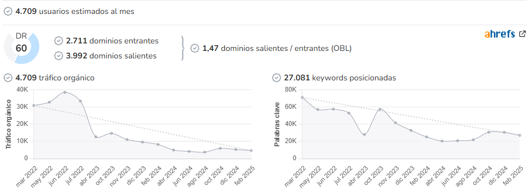Click '4.709 usuarios estimados al mes' text
Image resolution: width=530 pixels, height=194 pixels.
pos(75,11)
